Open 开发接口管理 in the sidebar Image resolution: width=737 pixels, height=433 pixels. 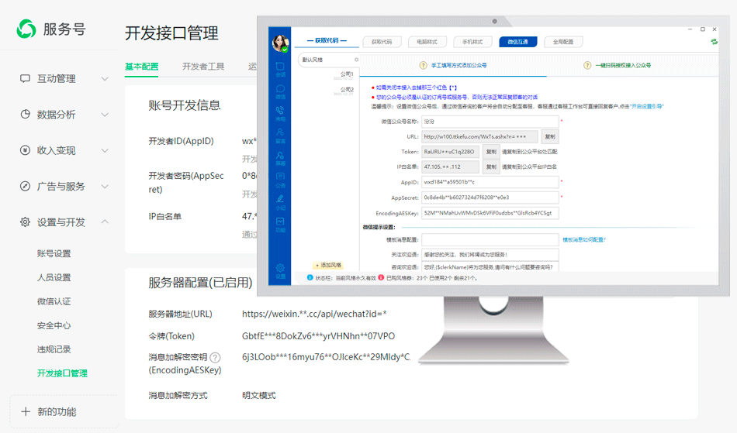(63, 373)
